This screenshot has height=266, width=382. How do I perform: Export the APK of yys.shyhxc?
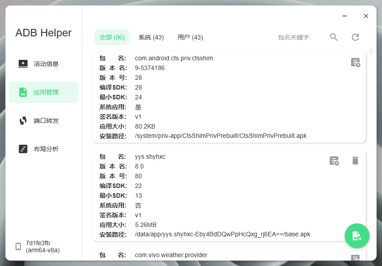pyautogui.click(x=334, y=161)
